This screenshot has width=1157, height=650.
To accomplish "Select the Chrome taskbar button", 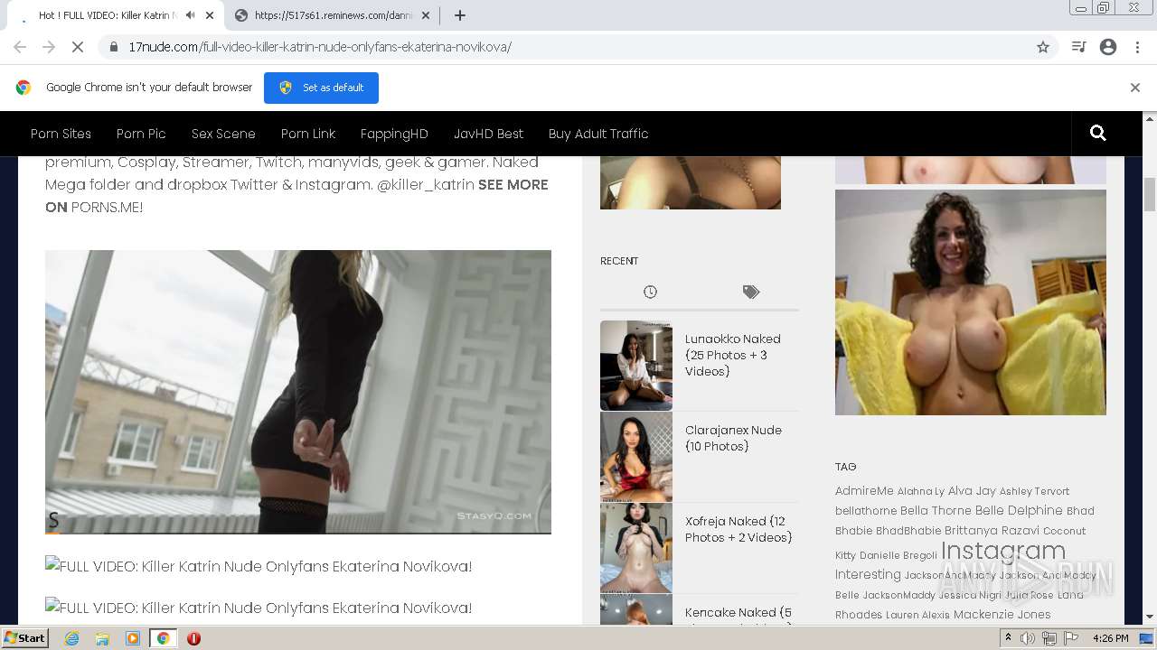I will (163, 638).
